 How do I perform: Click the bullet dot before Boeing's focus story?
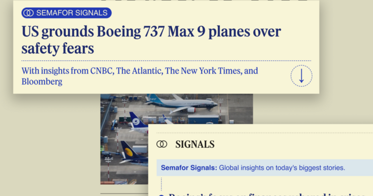coord(161,195)
